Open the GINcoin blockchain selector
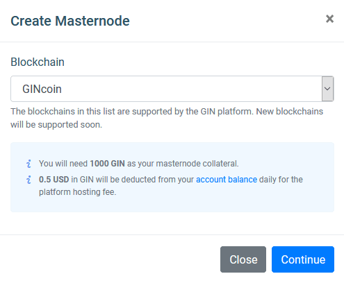The height and width of the screenshot is (283, 344). point(172,89)
